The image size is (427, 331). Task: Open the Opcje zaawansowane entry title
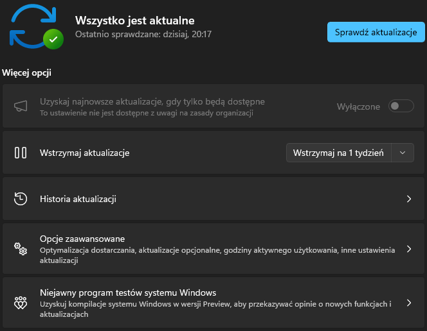(x=82, y=239)
